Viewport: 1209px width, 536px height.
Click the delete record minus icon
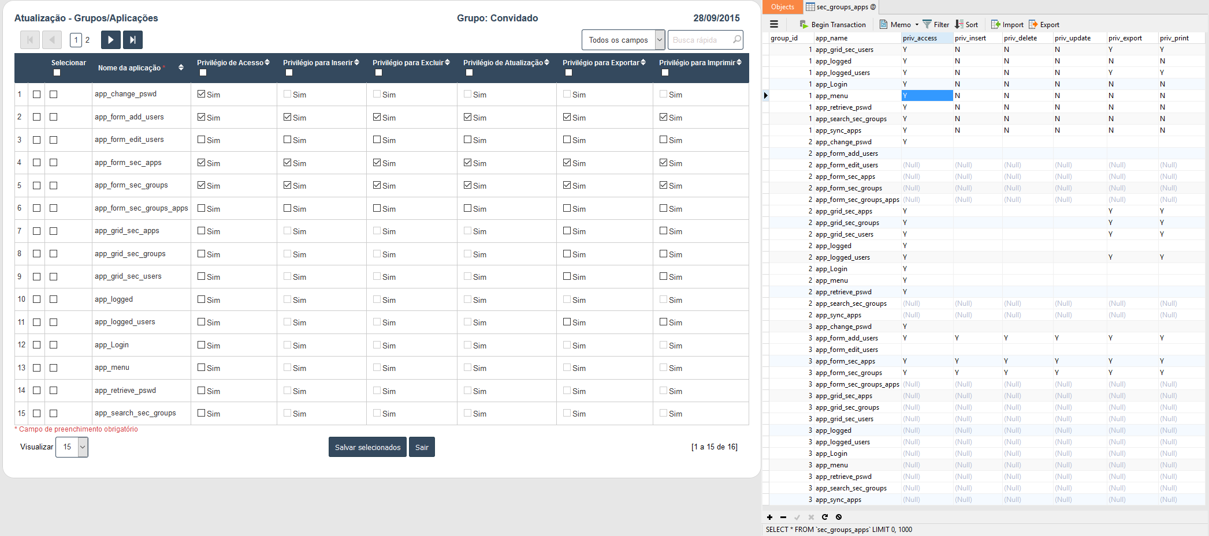783,517
